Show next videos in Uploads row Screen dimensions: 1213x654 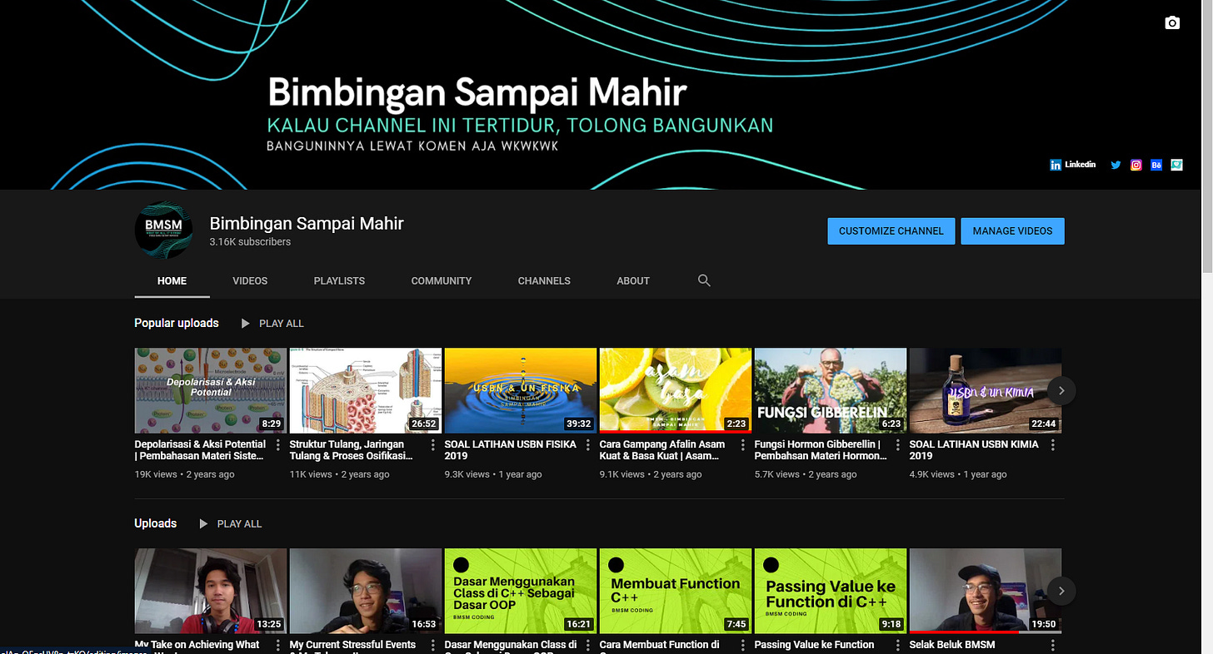pos(1061,591)
